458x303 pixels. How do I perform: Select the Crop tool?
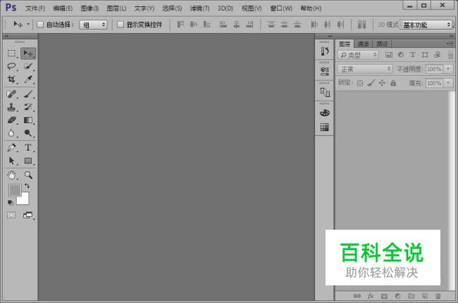[x=11, y=79]
